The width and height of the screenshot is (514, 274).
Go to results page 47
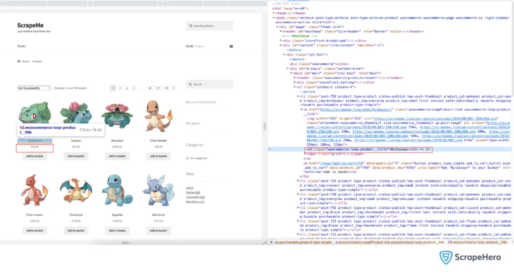point(158,88)
